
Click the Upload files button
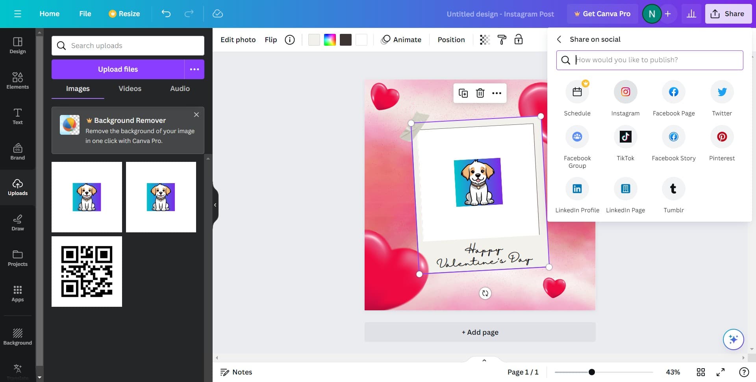(117, 69)
